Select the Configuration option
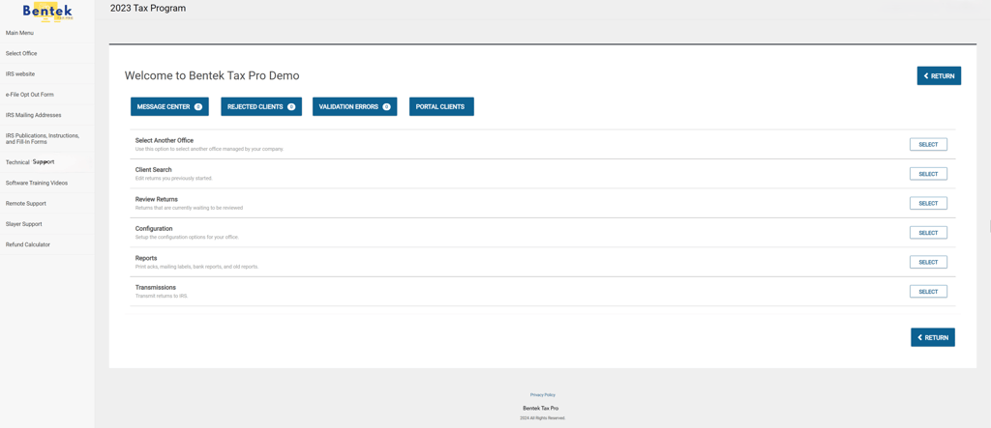Viewport: 991px width, 428px height. pos(928,232)
